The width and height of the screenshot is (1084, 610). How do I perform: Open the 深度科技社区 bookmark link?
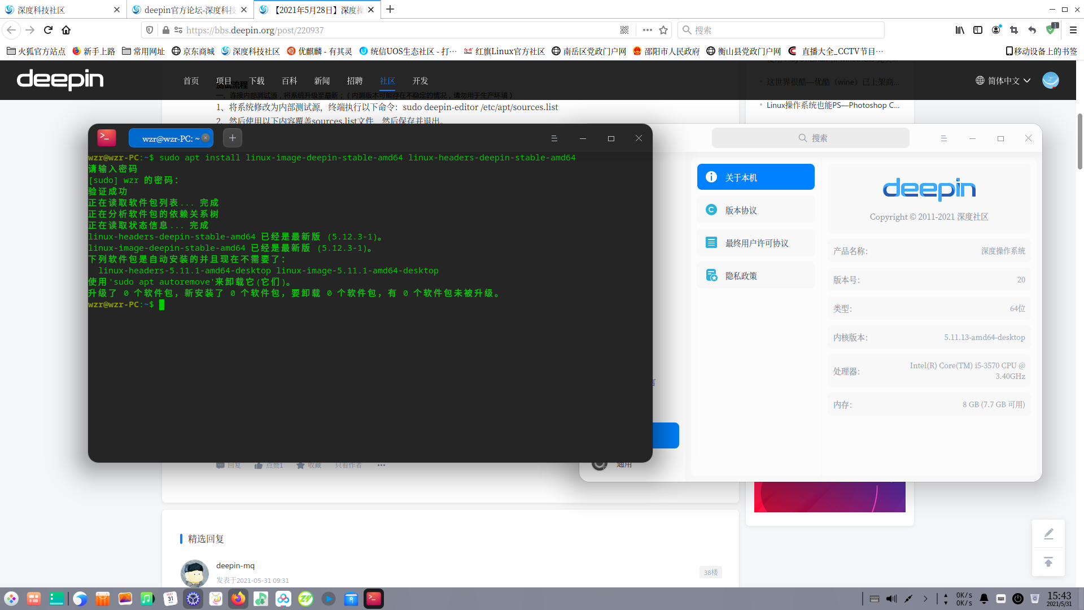coord(251,51)
